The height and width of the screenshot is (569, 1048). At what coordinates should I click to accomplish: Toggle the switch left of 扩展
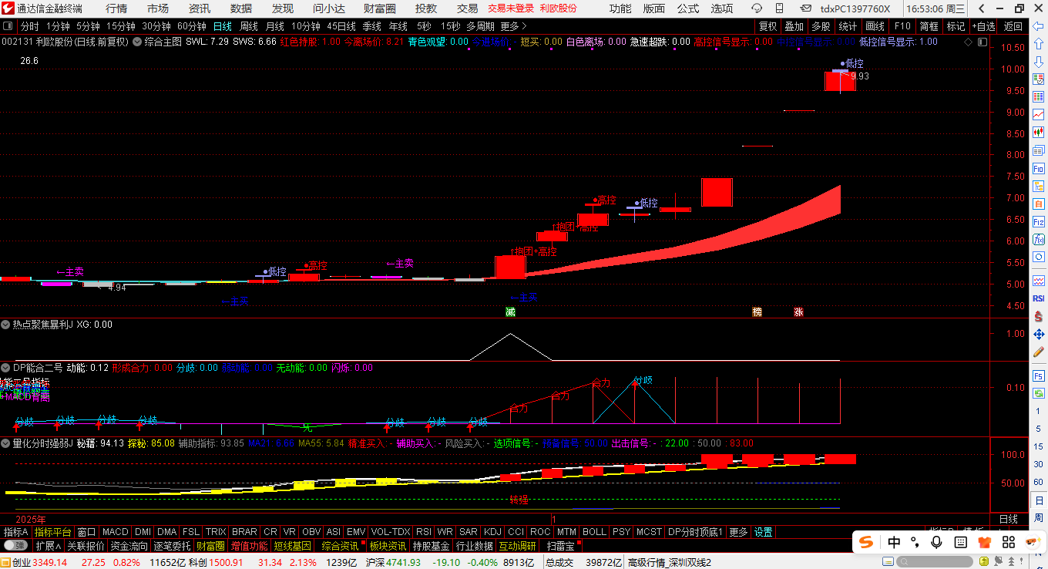(x=15, y=546)
